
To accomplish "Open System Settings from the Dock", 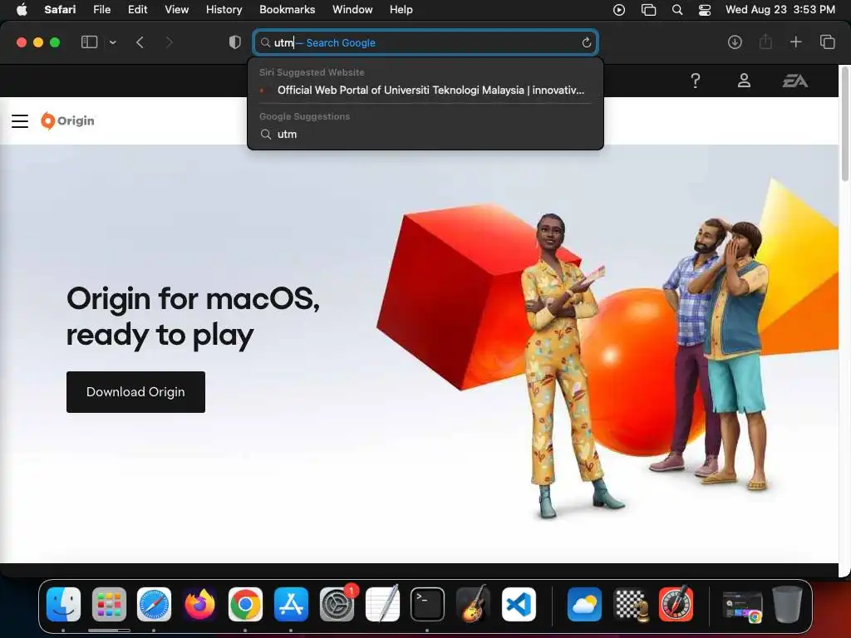I will coord(337,604).
